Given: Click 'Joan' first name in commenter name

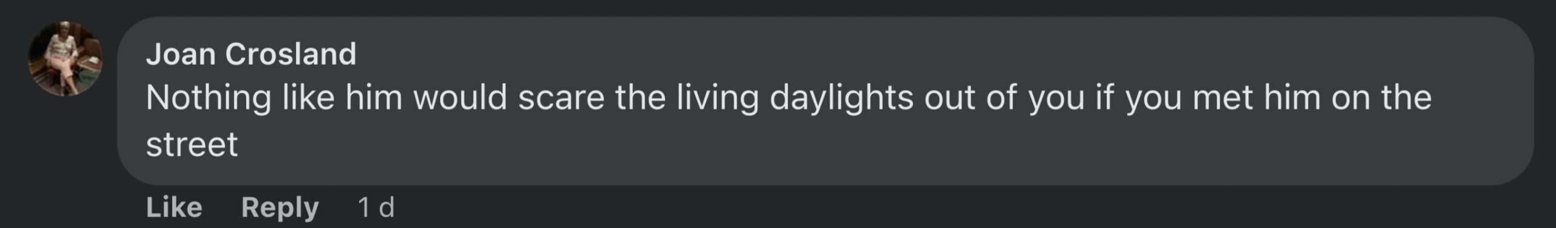Looking at the screenshot, I should point(181,54).
